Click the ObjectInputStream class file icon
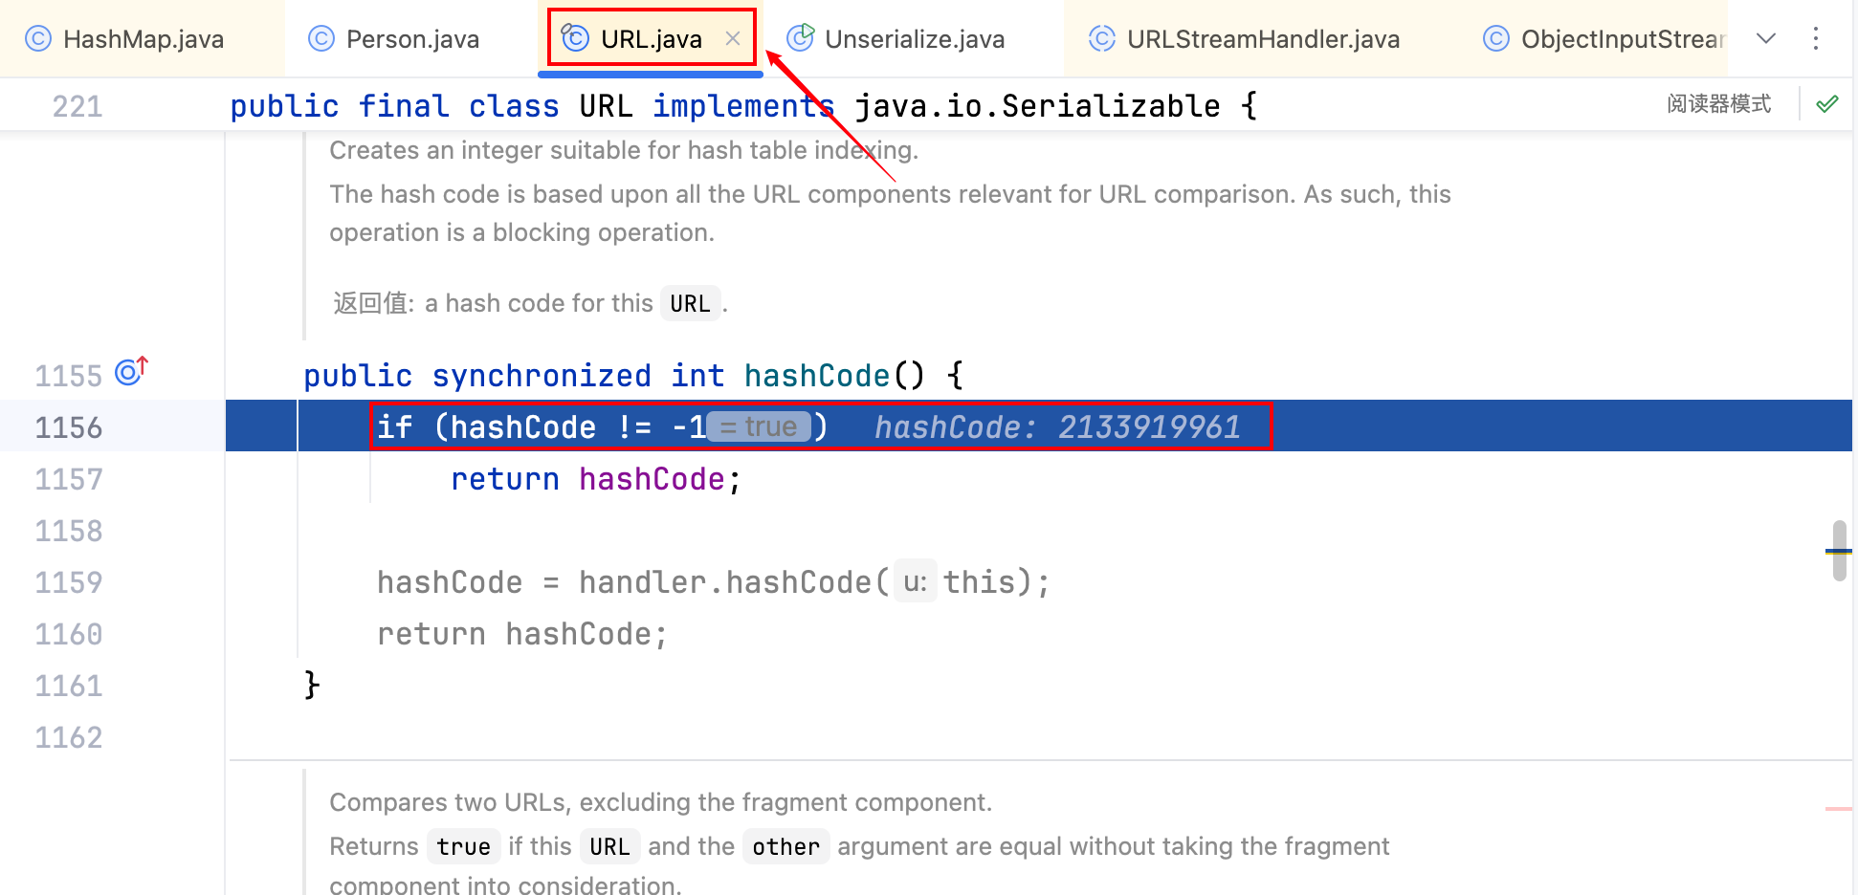Screen dimensions: 1858x895 tap(1495, 39)
